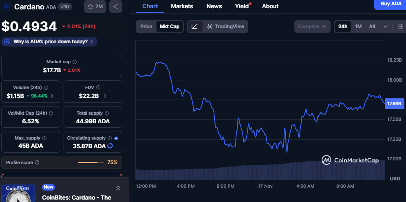The height and width of the screenshot is (202, 406).
Task: Click the Circulating supply verified badge
Action: pos(116,138)
